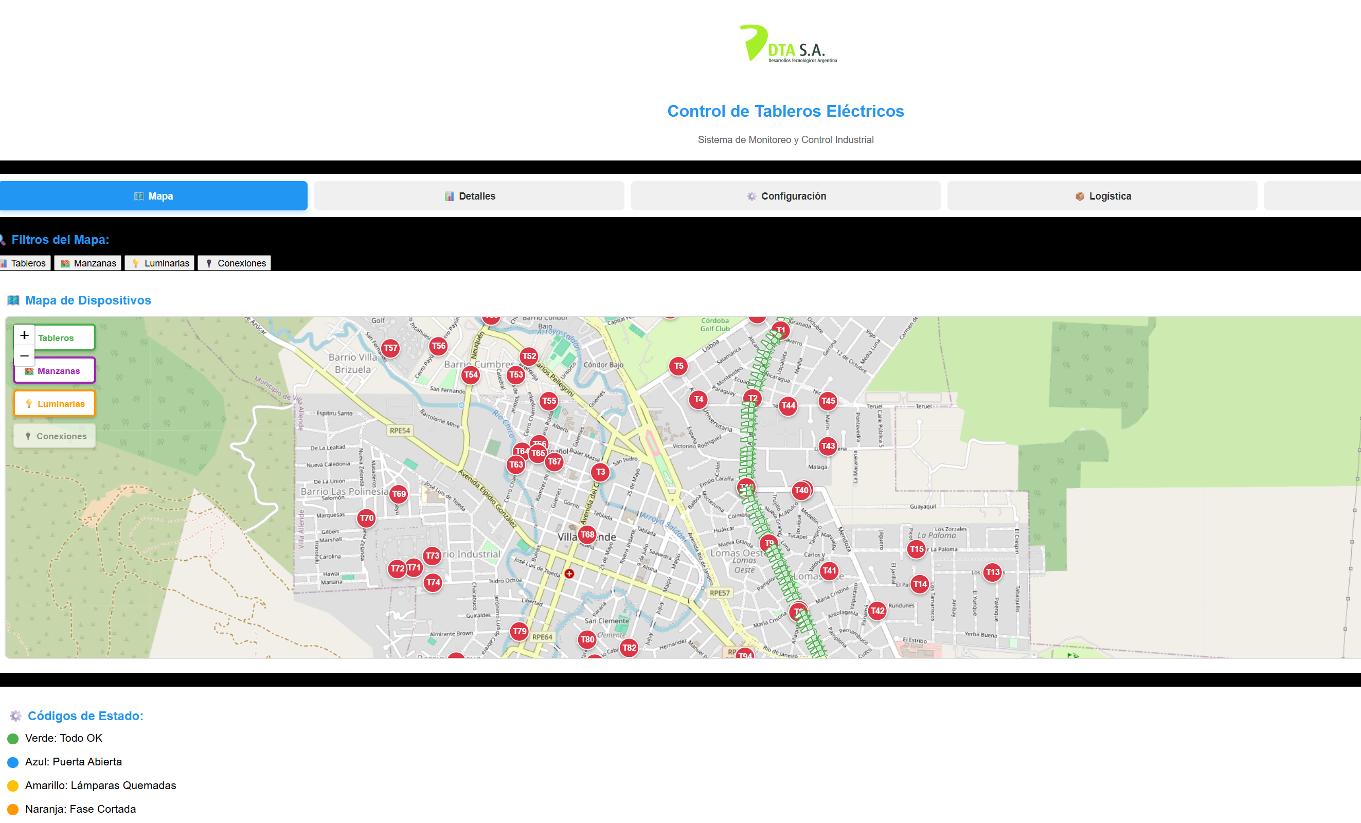
Task: Click the Conexiones filter button
Action: [235, 263]
